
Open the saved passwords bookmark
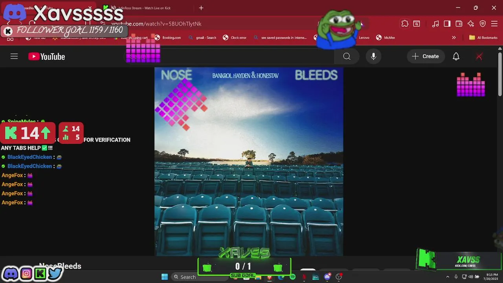280,38
